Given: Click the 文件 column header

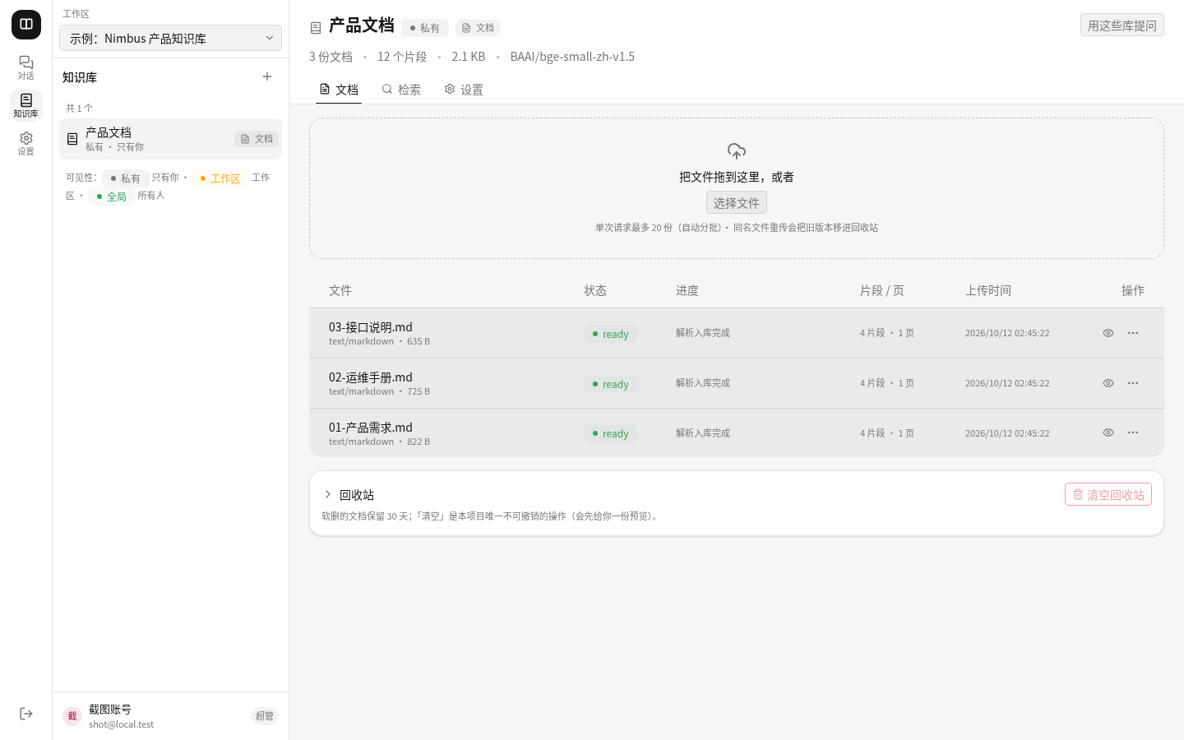Looking at the screenshot, I should (x=340, y=290).
